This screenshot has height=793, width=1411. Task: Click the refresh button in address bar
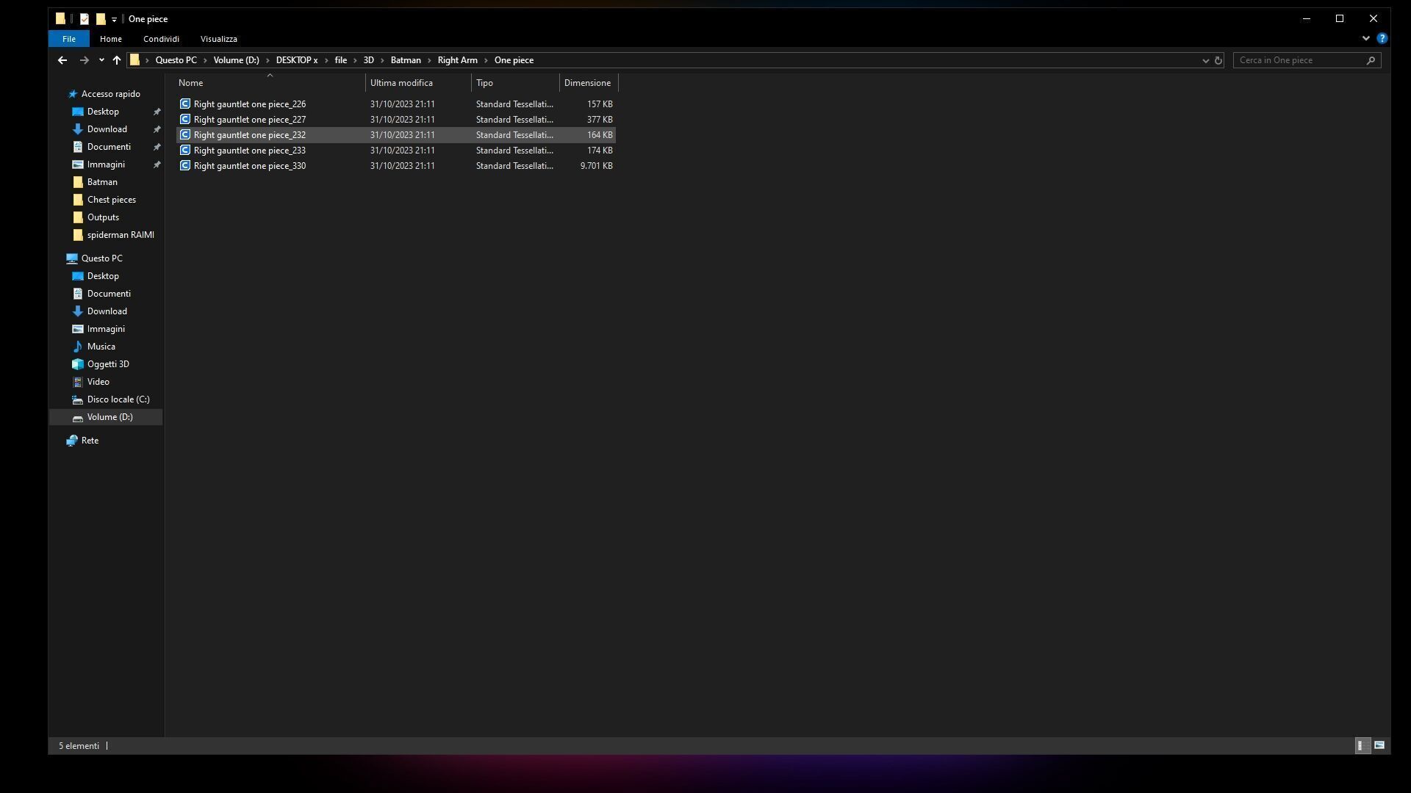coord(1218,60)
